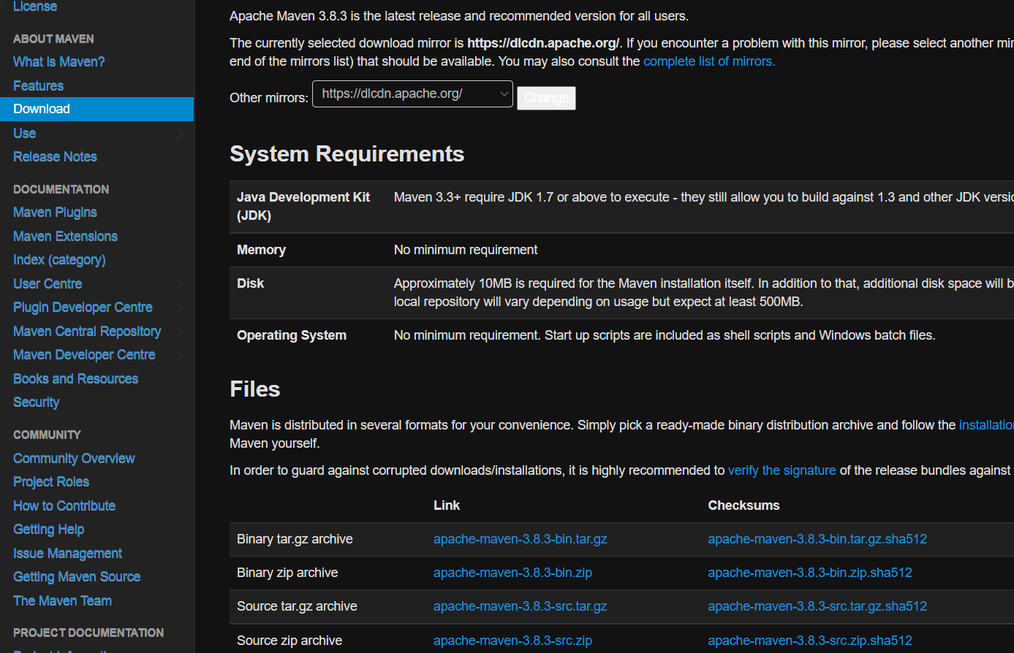Open apache-maven-3.8.3-bin.zip.sha512 checksum
Viewport: 1014px width, 653px height.
click(810, 573)
